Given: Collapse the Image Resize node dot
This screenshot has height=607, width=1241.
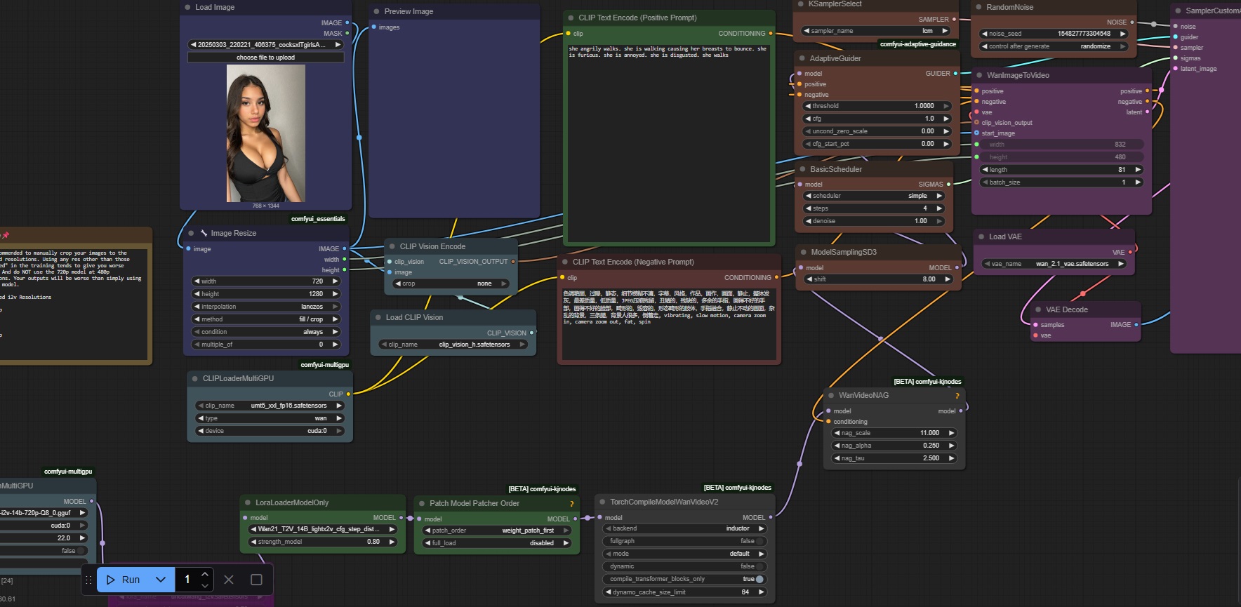Looking at the screenshot, I should (x=191, y=233).
